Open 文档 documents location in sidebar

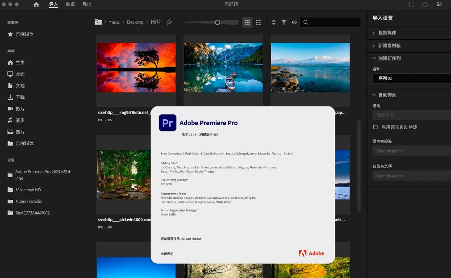pos(16,85)
